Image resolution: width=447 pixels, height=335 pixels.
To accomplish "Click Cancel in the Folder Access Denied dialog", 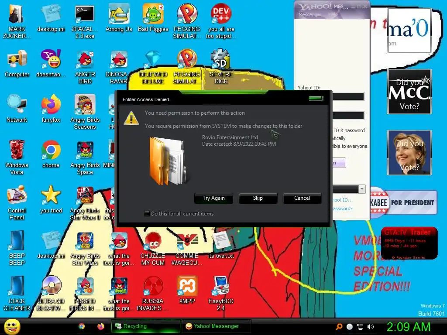I will (302, 198).
